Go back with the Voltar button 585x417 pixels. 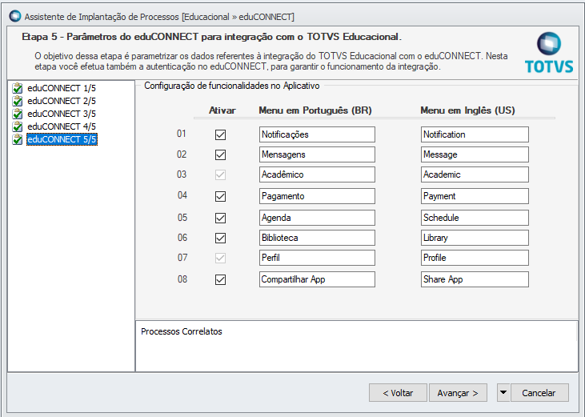tap(397, 392)
